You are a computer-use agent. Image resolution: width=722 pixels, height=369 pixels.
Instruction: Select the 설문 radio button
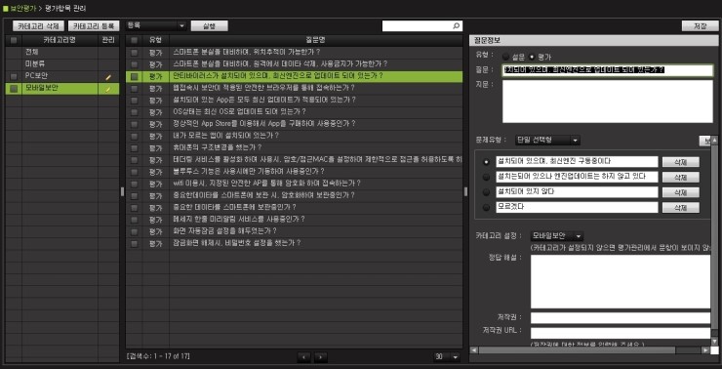click(506, 58)
